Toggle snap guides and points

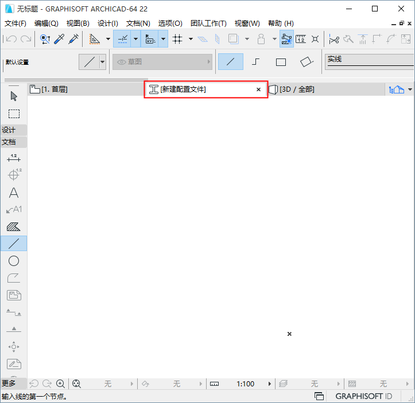[x=122, y=39]
